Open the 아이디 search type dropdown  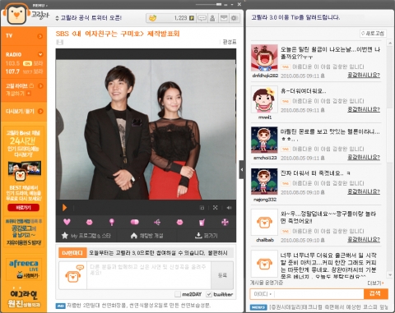click(263, 294)
